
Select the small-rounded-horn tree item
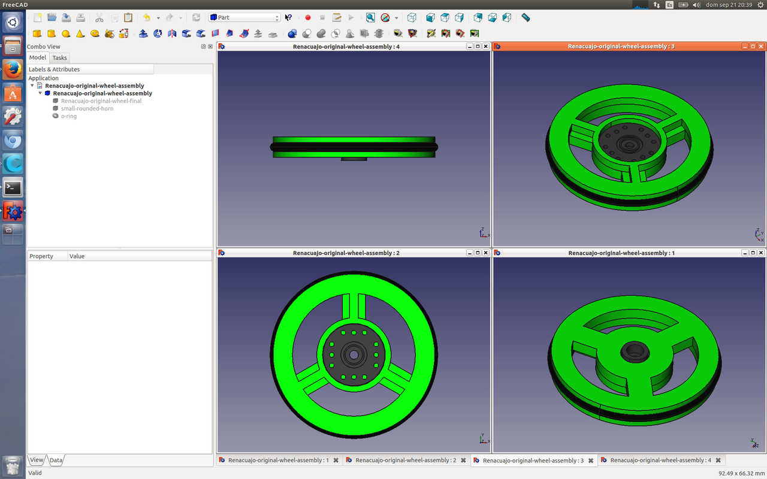pos(87,108)
